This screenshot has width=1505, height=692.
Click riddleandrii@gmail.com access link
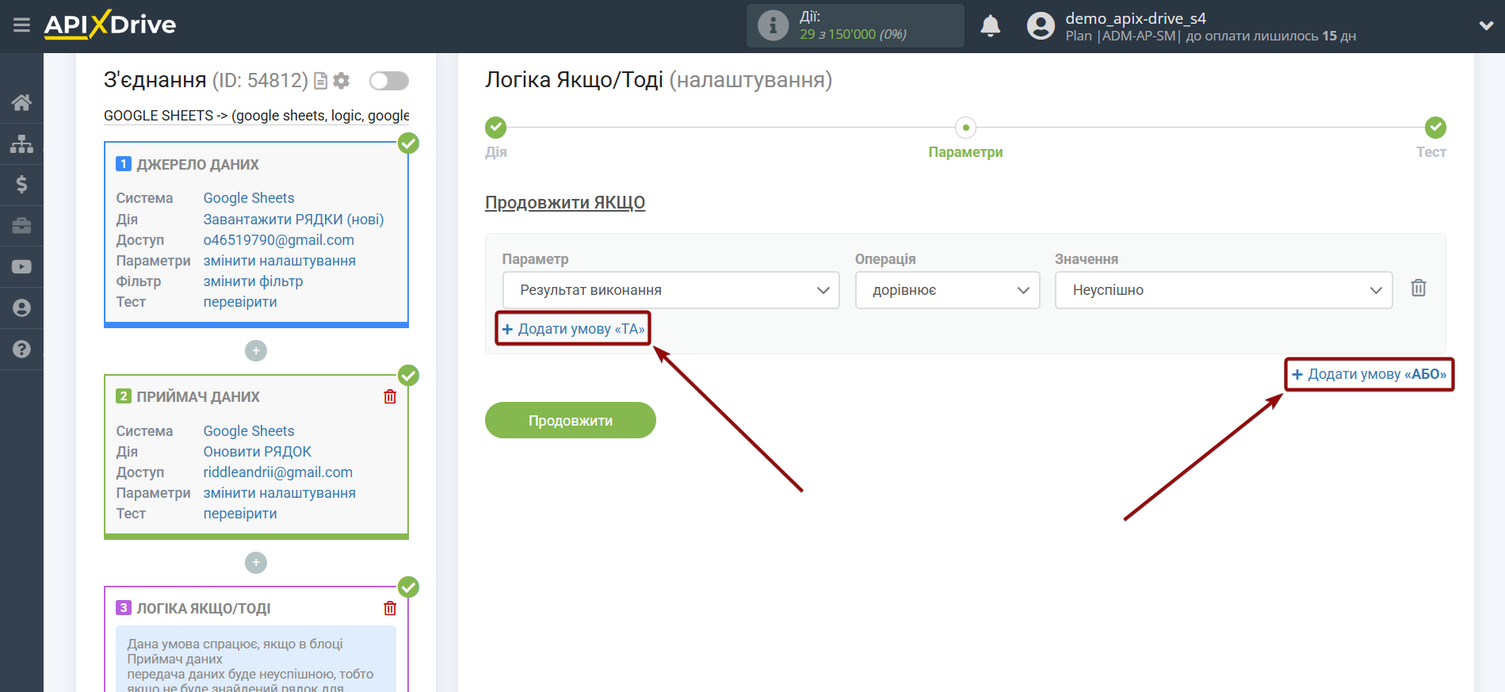pyautogui.click(x=278, y=472)
